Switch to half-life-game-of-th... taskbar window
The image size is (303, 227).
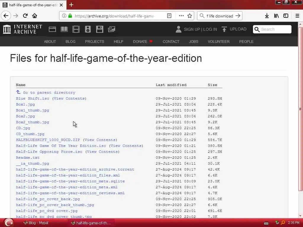point(91,223)
